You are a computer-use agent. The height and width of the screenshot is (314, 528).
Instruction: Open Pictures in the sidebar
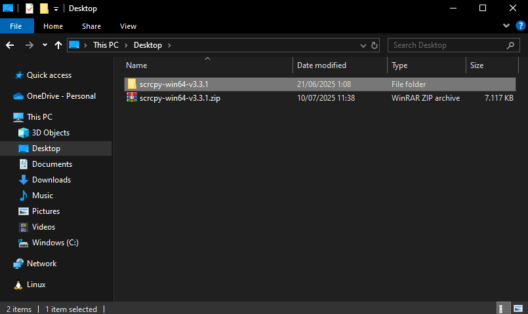(x=45, y=211)
